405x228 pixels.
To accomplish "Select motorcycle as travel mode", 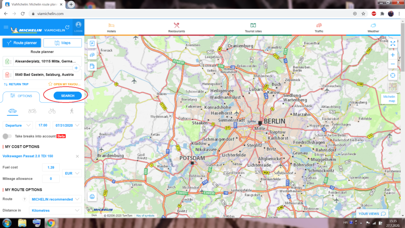I will click(x=32, y=111).
